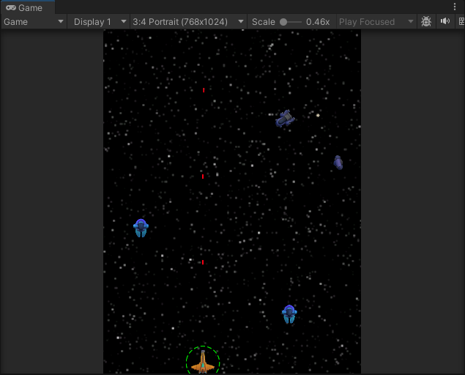Image resolution: width=465 pixels, height=375 pixels.
Task: Click the blue enemy ship on left
Action: click(141, 228)
